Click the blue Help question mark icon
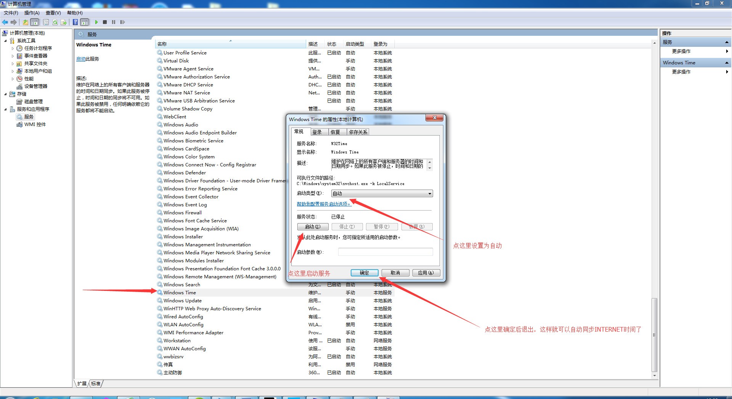This screenshot has height=399, width=732. tap(75, 22)
